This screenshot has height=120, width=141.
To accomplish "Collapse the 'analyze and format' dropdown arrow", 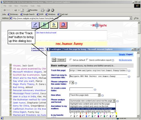I will tap(114, 101).
